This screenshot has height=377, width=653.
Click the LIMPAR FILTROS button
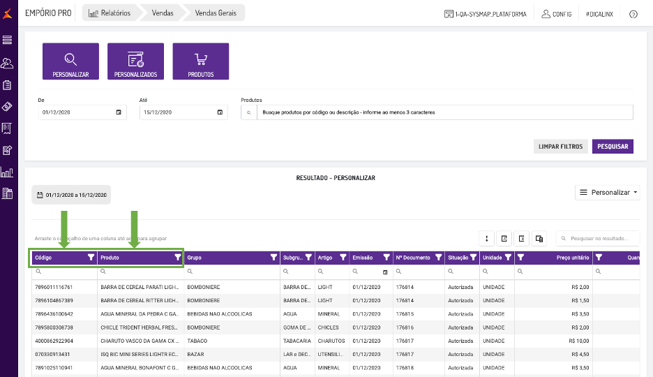click(560, 146)
